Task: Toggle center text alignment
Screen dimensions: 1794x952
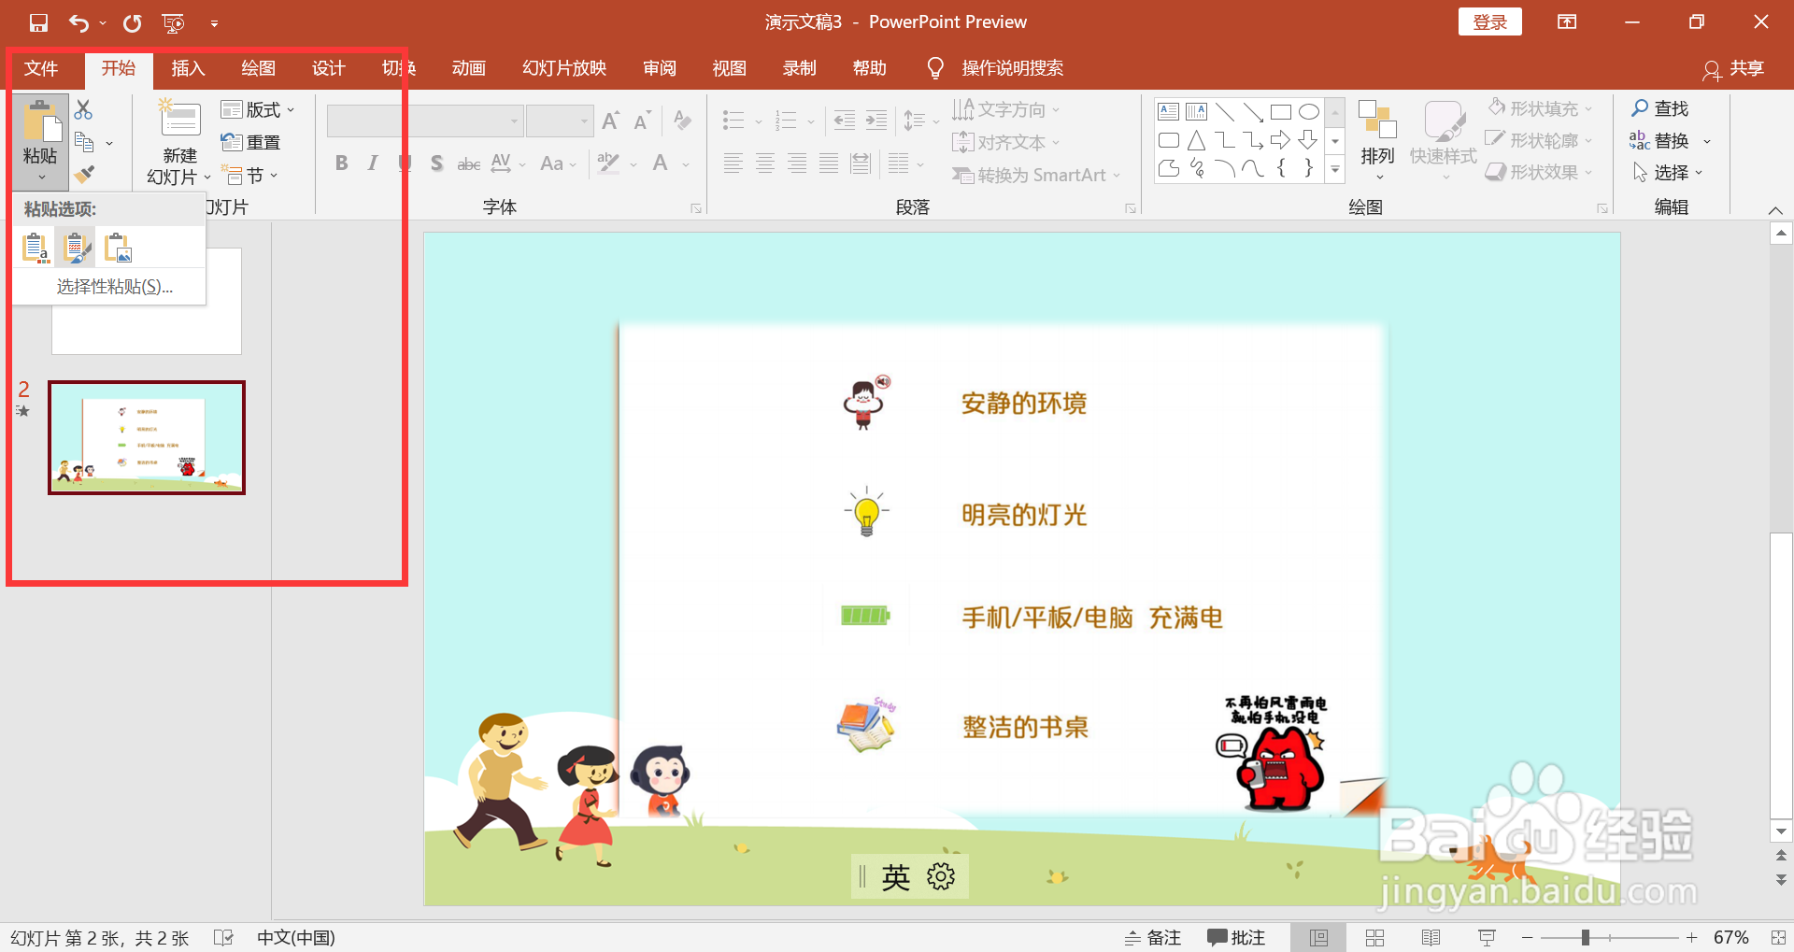Action: coord(765,163)
